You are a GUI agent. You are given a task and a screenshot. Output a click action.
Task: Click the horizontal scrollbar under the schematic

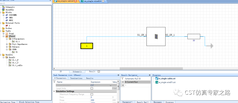click(x=151, y=68)
